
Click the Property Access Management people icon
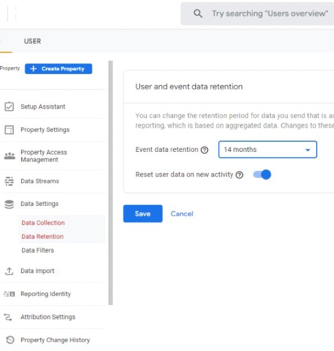coord(9,156)
